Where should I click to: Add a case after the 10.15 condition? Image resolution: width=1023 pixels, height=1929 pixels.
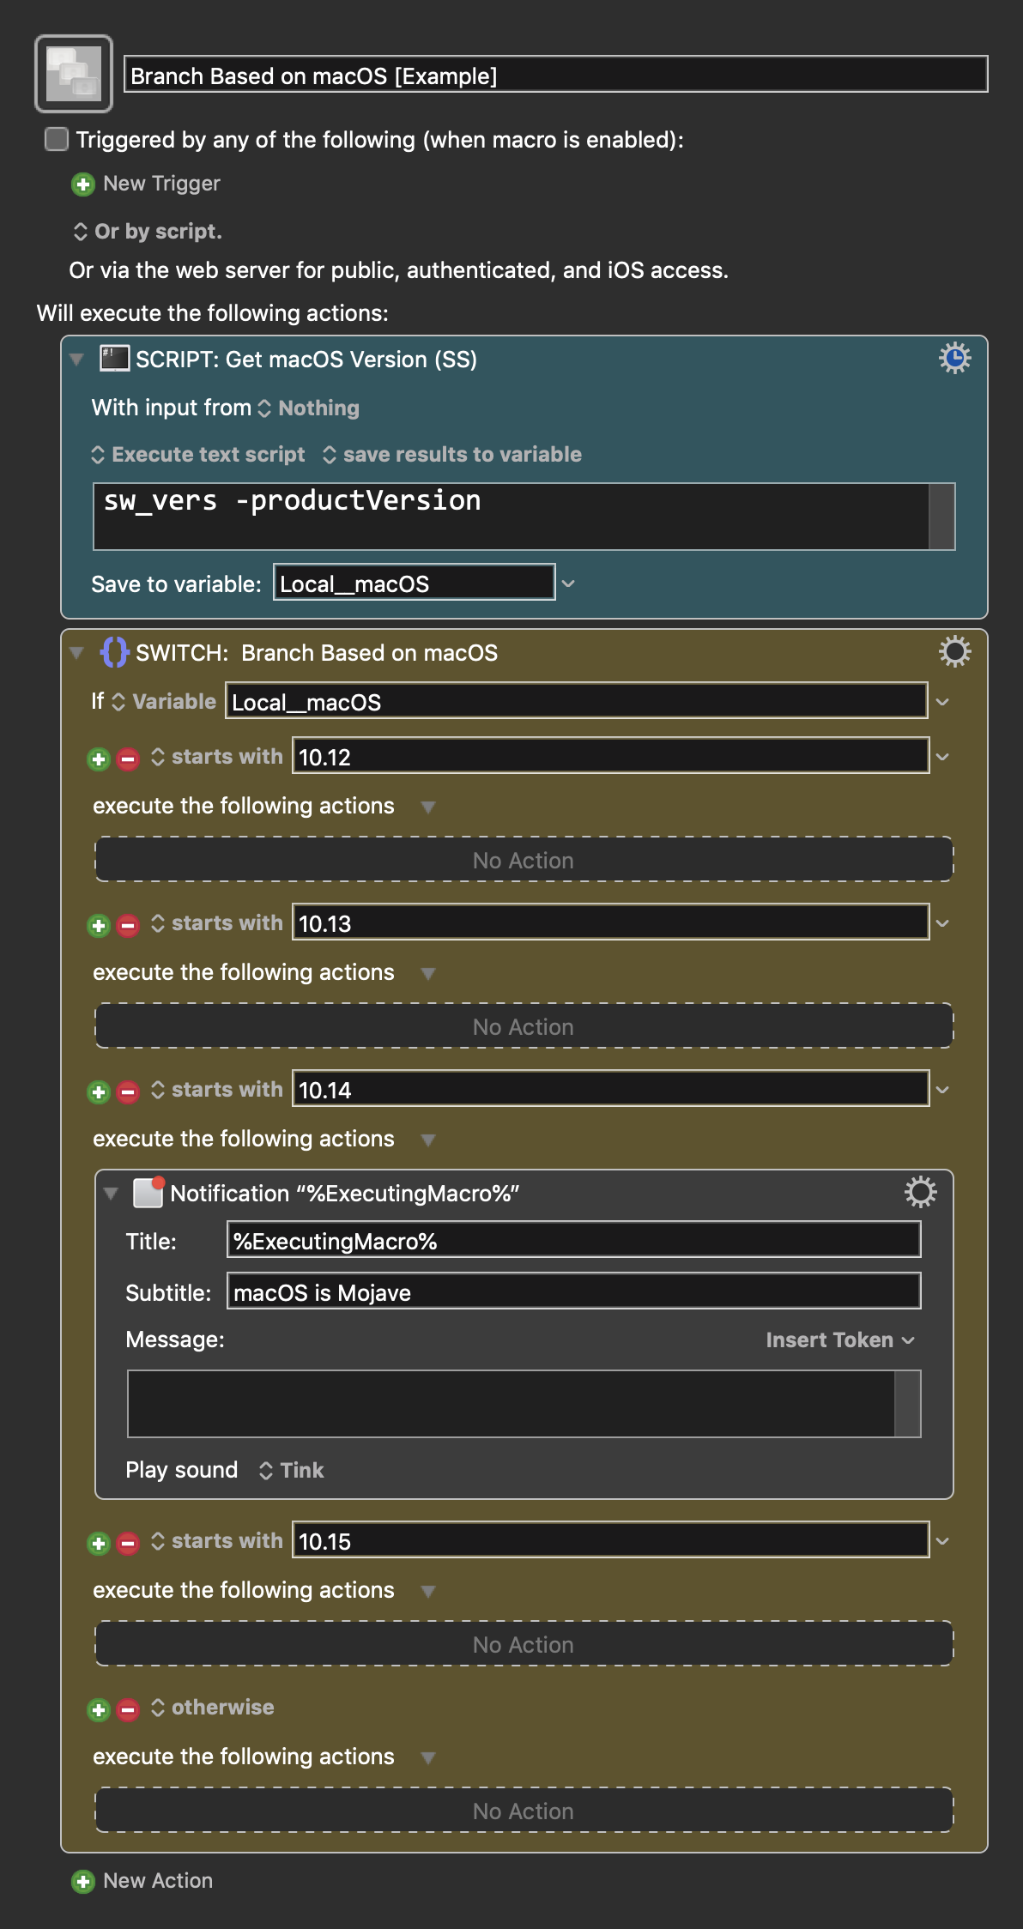(99, 1543)
